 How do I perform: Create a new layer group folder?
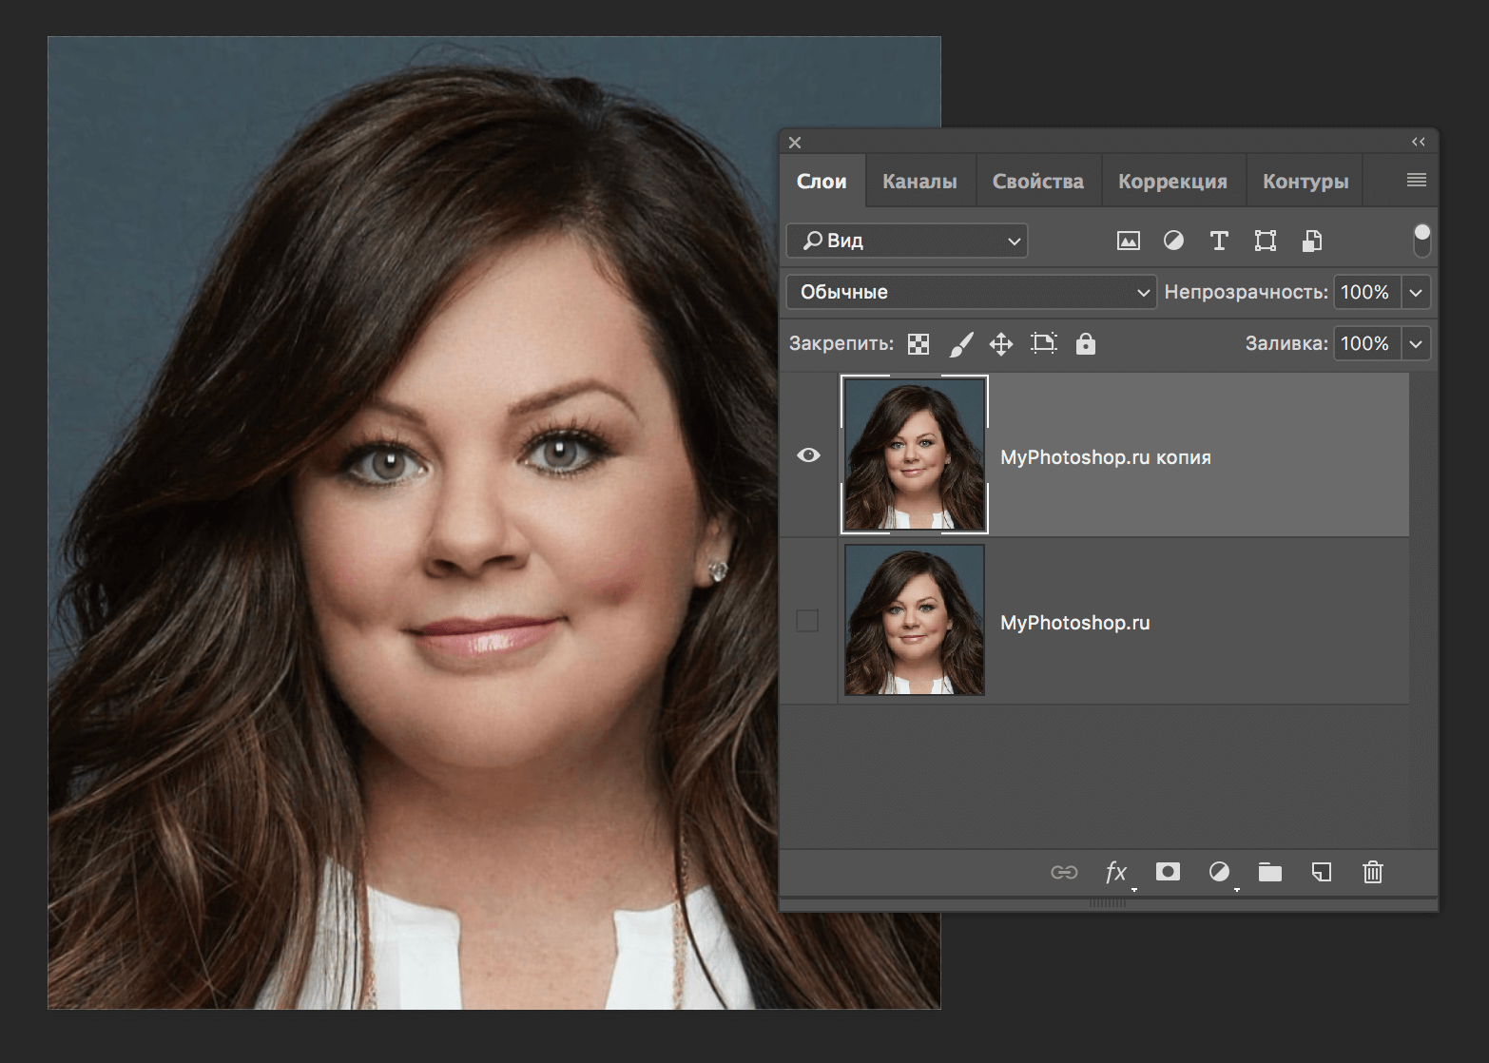(1269, 872)
